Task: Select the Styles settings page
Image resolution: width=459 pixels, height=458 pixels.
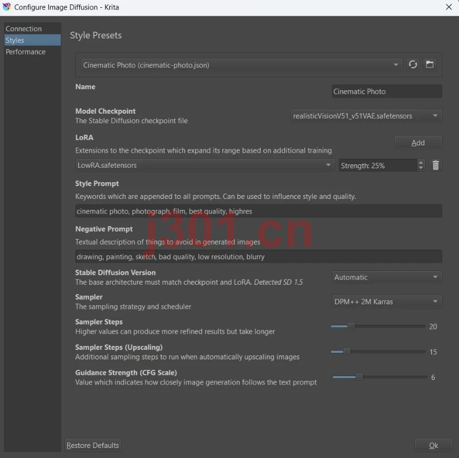Action: click(32, 40)
